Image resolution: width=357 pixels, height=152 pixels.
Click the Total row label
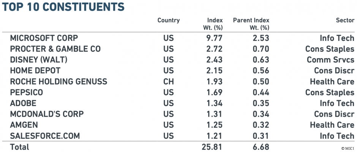point(19,147)
